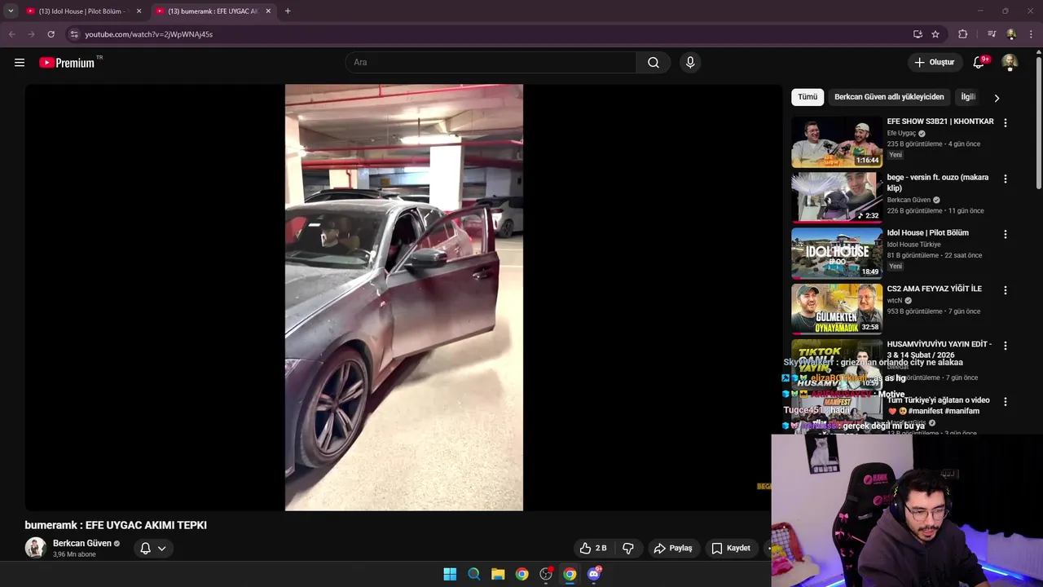Open EFE SHOW S3B21 thumbnail
The height and width of the screenshot is (587, 1043).
837,142
